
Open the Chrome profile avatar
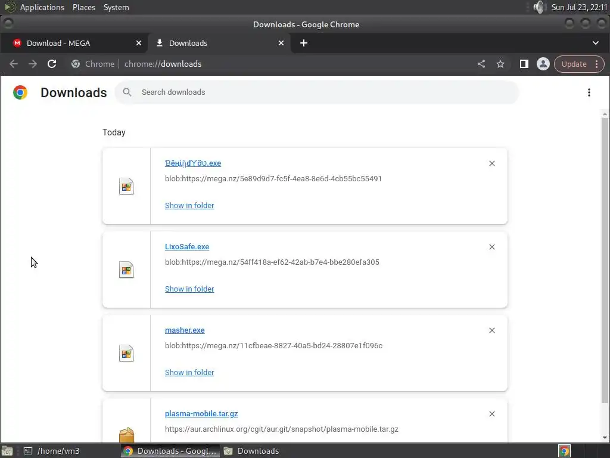coord(543,64)
